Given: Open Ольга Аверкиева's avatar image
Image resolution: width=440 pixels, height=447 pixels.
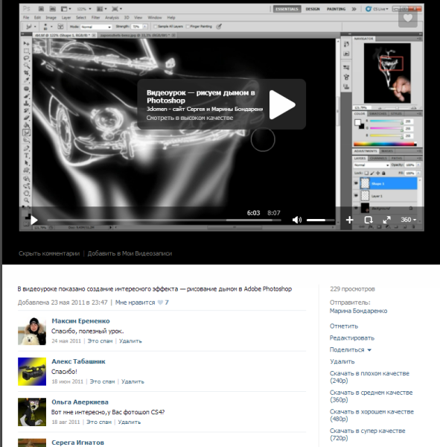Looking at the screenshot, I should tap(32, 412).
